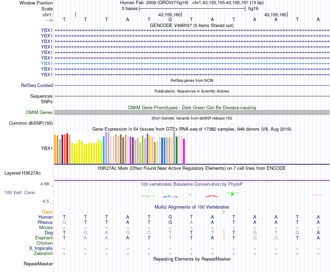Open Multiz Alignments of 100 Vertebrates title

[192, 207]
